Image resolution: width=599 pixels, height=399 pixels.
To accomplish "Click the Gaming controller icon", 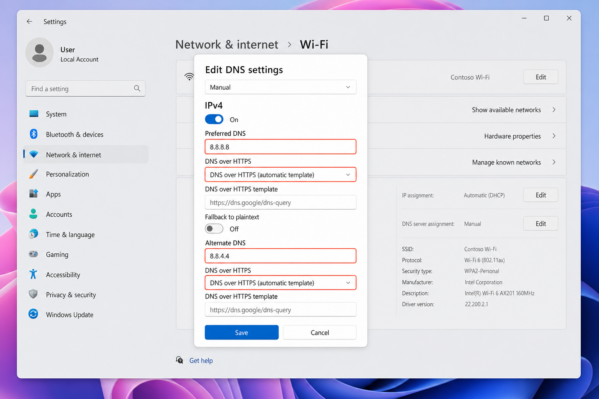I will pyautogui.click(x=34, y=254).
